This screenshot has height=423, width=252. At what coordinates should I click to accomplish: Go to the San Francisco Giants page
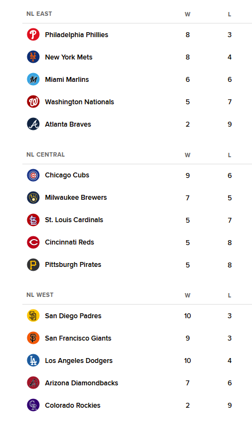[x=78, y=338]
